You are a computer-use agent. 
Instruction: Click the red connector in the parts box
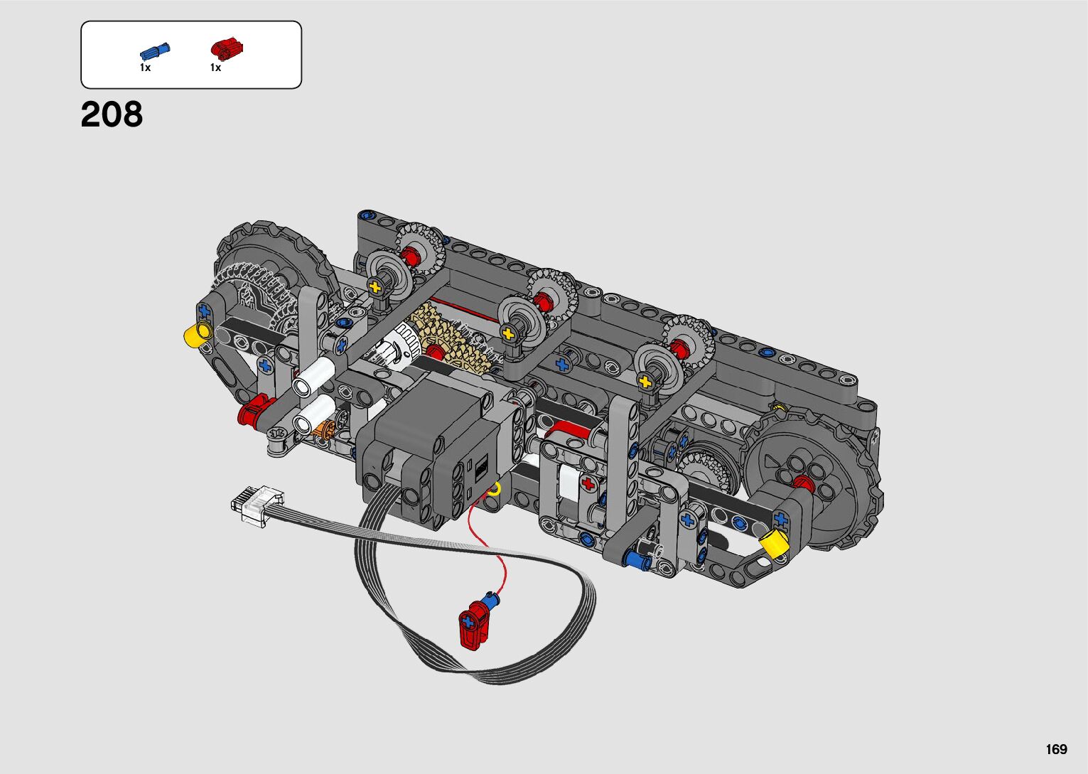pyautogui.click(x=226, y=49)
